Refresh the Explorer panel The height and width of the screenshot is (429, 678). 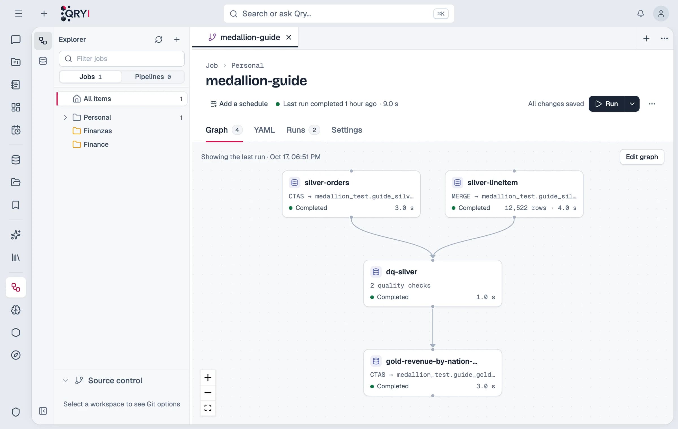click(159, 40)
